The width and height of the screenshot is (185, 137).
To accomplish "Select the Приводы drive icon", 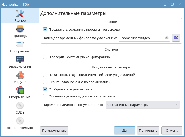I will tap(20, 29).
